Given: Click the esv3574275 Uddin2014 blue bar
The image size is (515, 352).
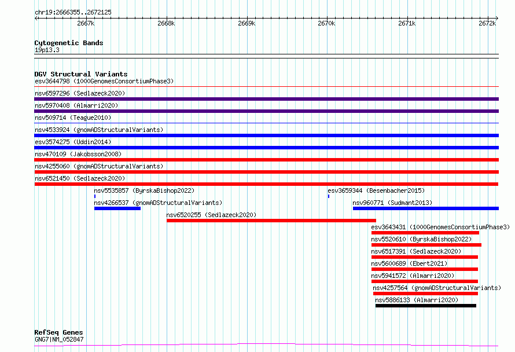Looking at the screenshot, I should 266,148.
